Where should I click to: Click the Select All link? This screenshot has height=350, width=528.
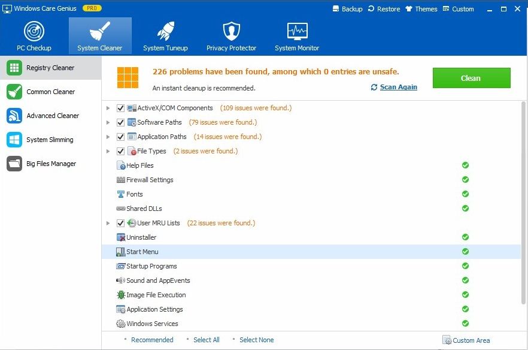click(207, 340)
